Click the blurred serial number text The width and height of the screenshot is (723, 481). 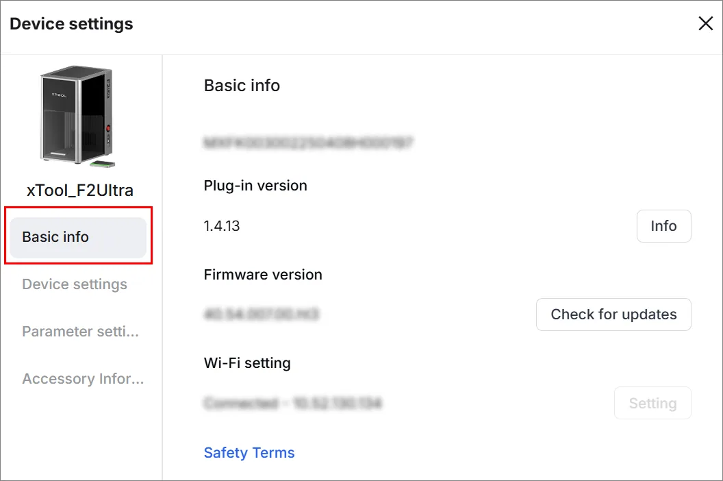308,143
